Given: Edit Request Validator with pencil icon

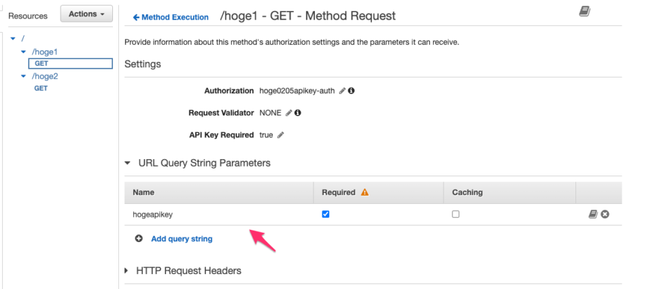Looking at the screenshot, I should pos(288,113).
